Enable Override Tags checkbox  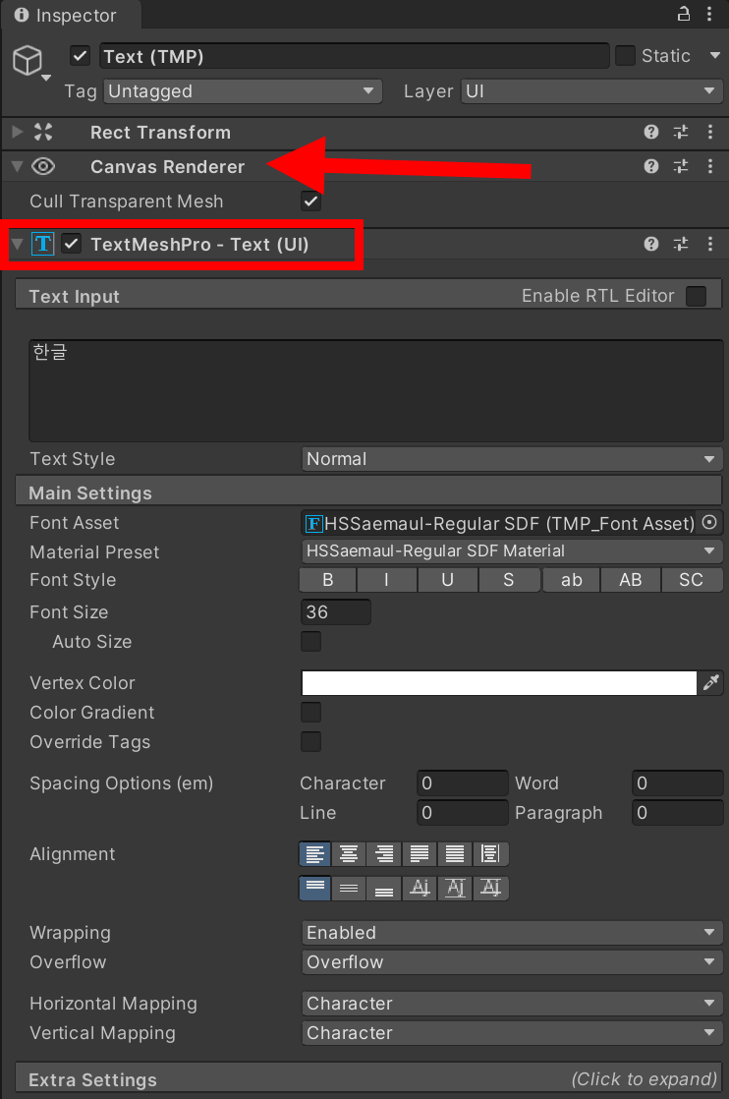310,741
